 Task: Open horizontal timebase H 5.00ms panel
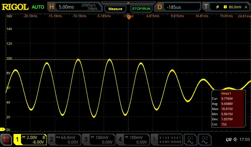pos(75,7)
